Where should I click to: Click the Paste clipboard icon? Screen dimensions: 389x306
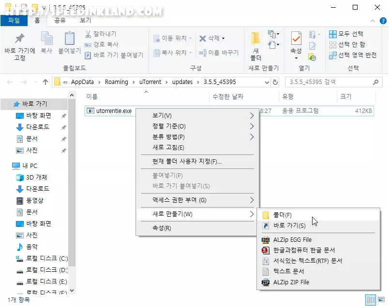pos(70,39)
